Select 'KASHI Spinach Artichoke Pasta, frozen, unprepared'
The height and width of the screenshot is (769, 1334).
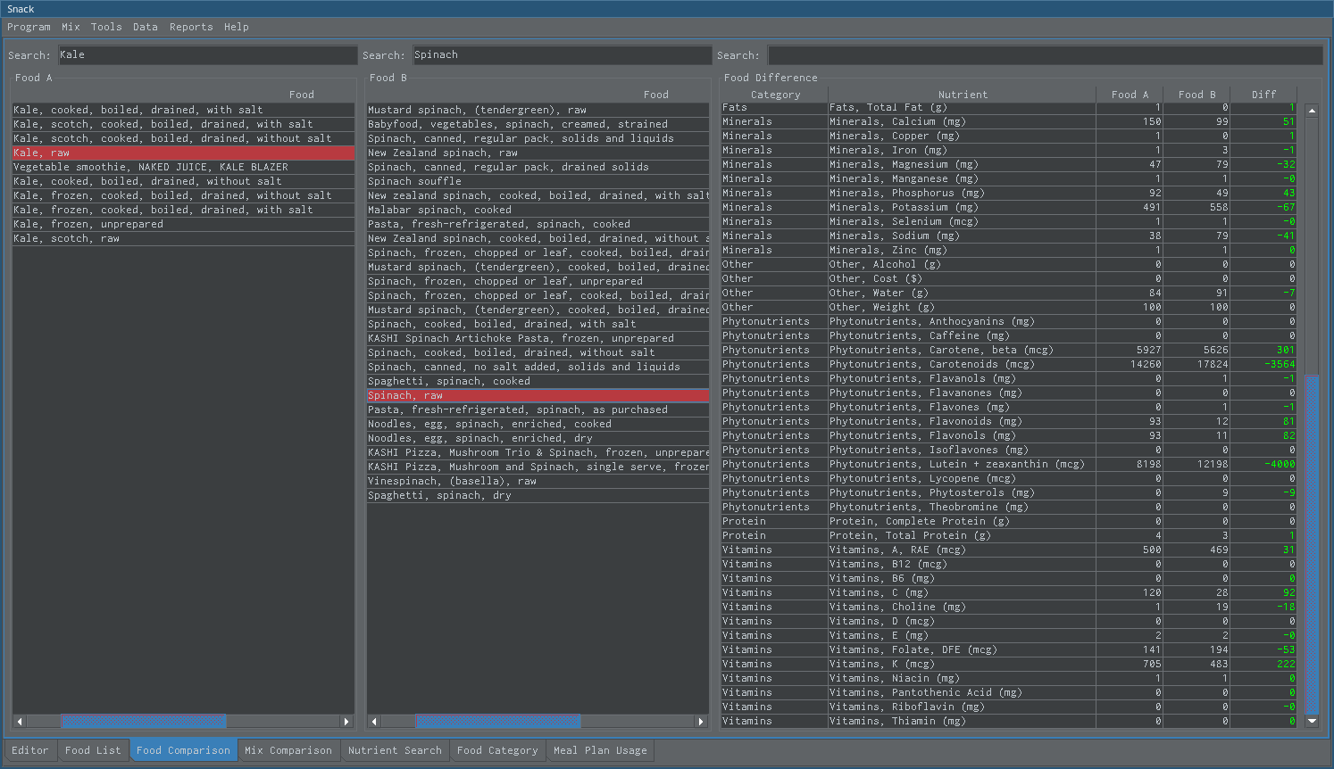tap(538, 339)
